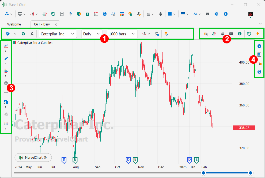Toggle the orange shopping cart trading icon
This screenshot has width=265, height=178.
coord(206,34)
